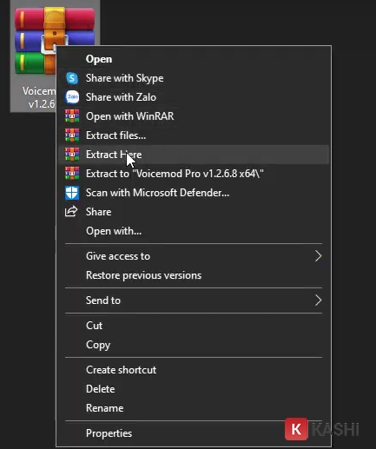376x449 pixels.
Task: Click WinRAR icon beside Extract to Voicemod Pro
Action: (72, 174)
